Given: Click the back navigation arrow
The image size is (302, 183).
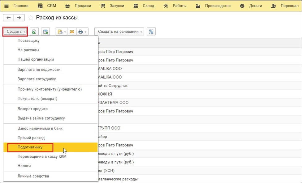Looking at the screenshot, I should point(8,18).
